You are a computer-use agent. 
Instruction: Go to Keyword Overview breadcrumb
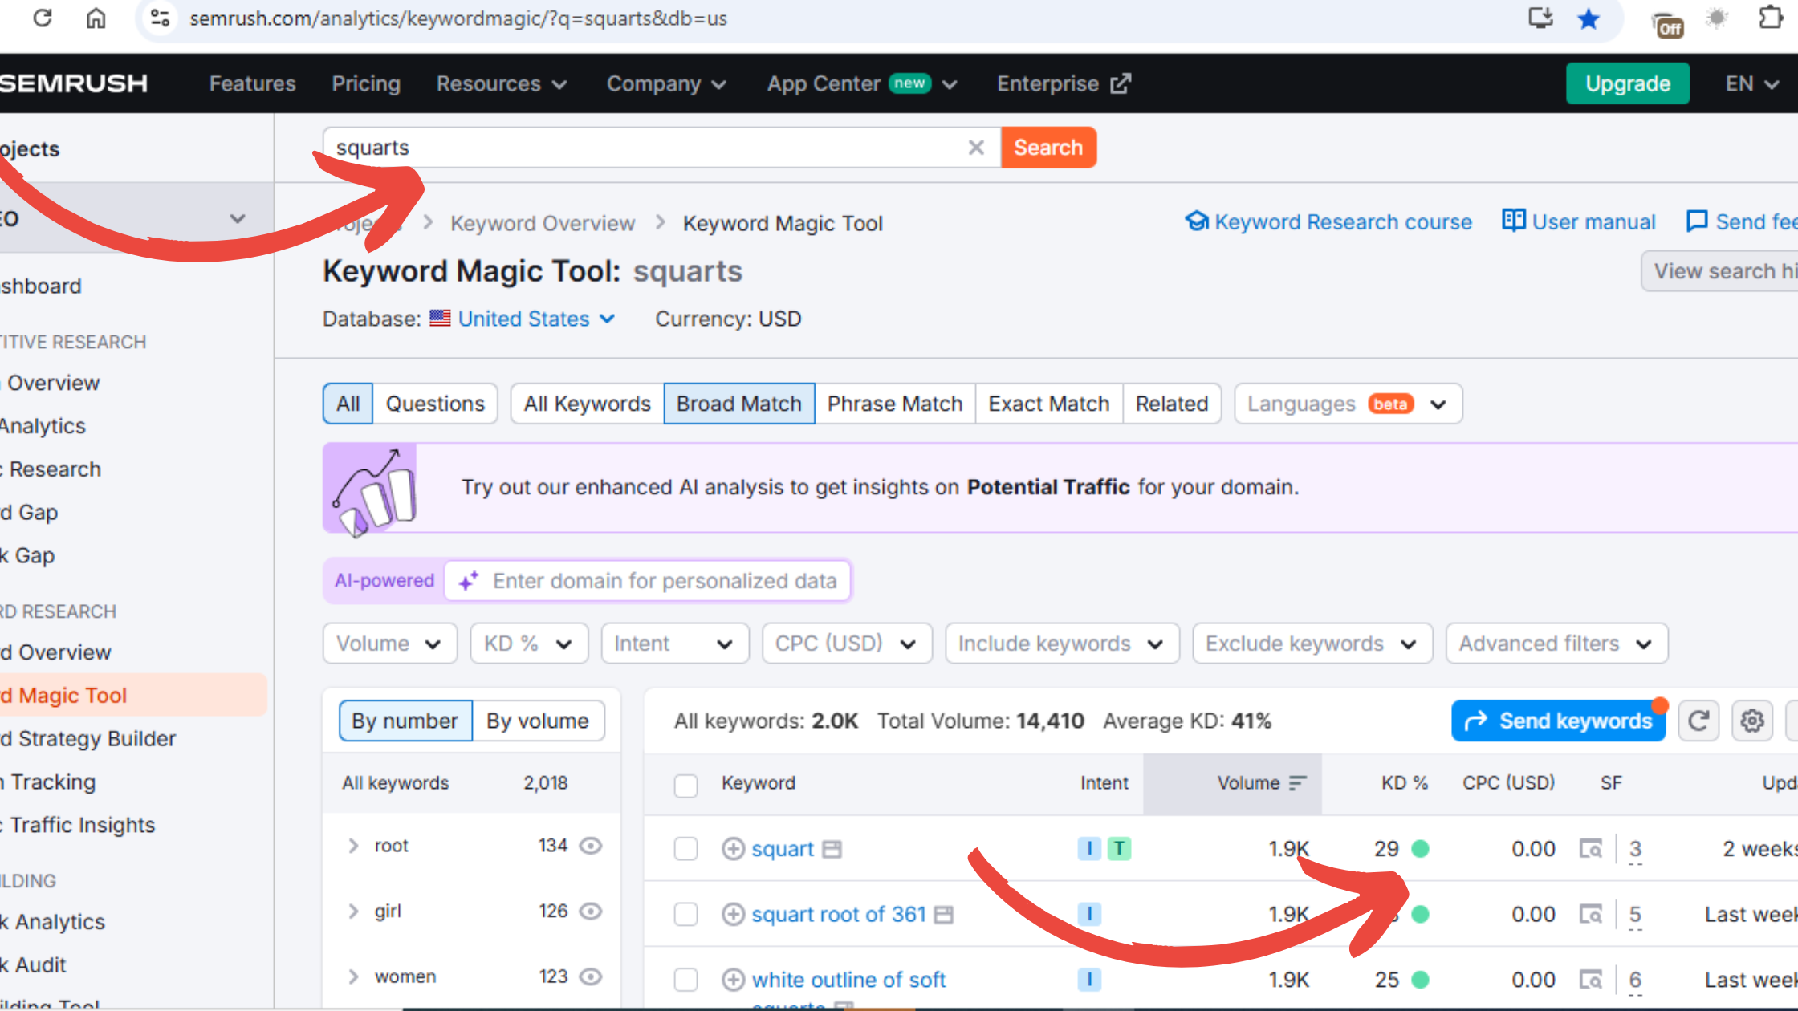(543, 224)
